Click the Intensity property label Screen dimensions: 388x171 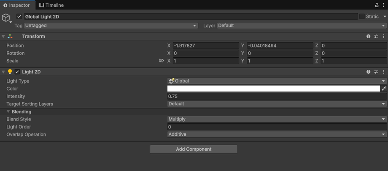point(16,96)
